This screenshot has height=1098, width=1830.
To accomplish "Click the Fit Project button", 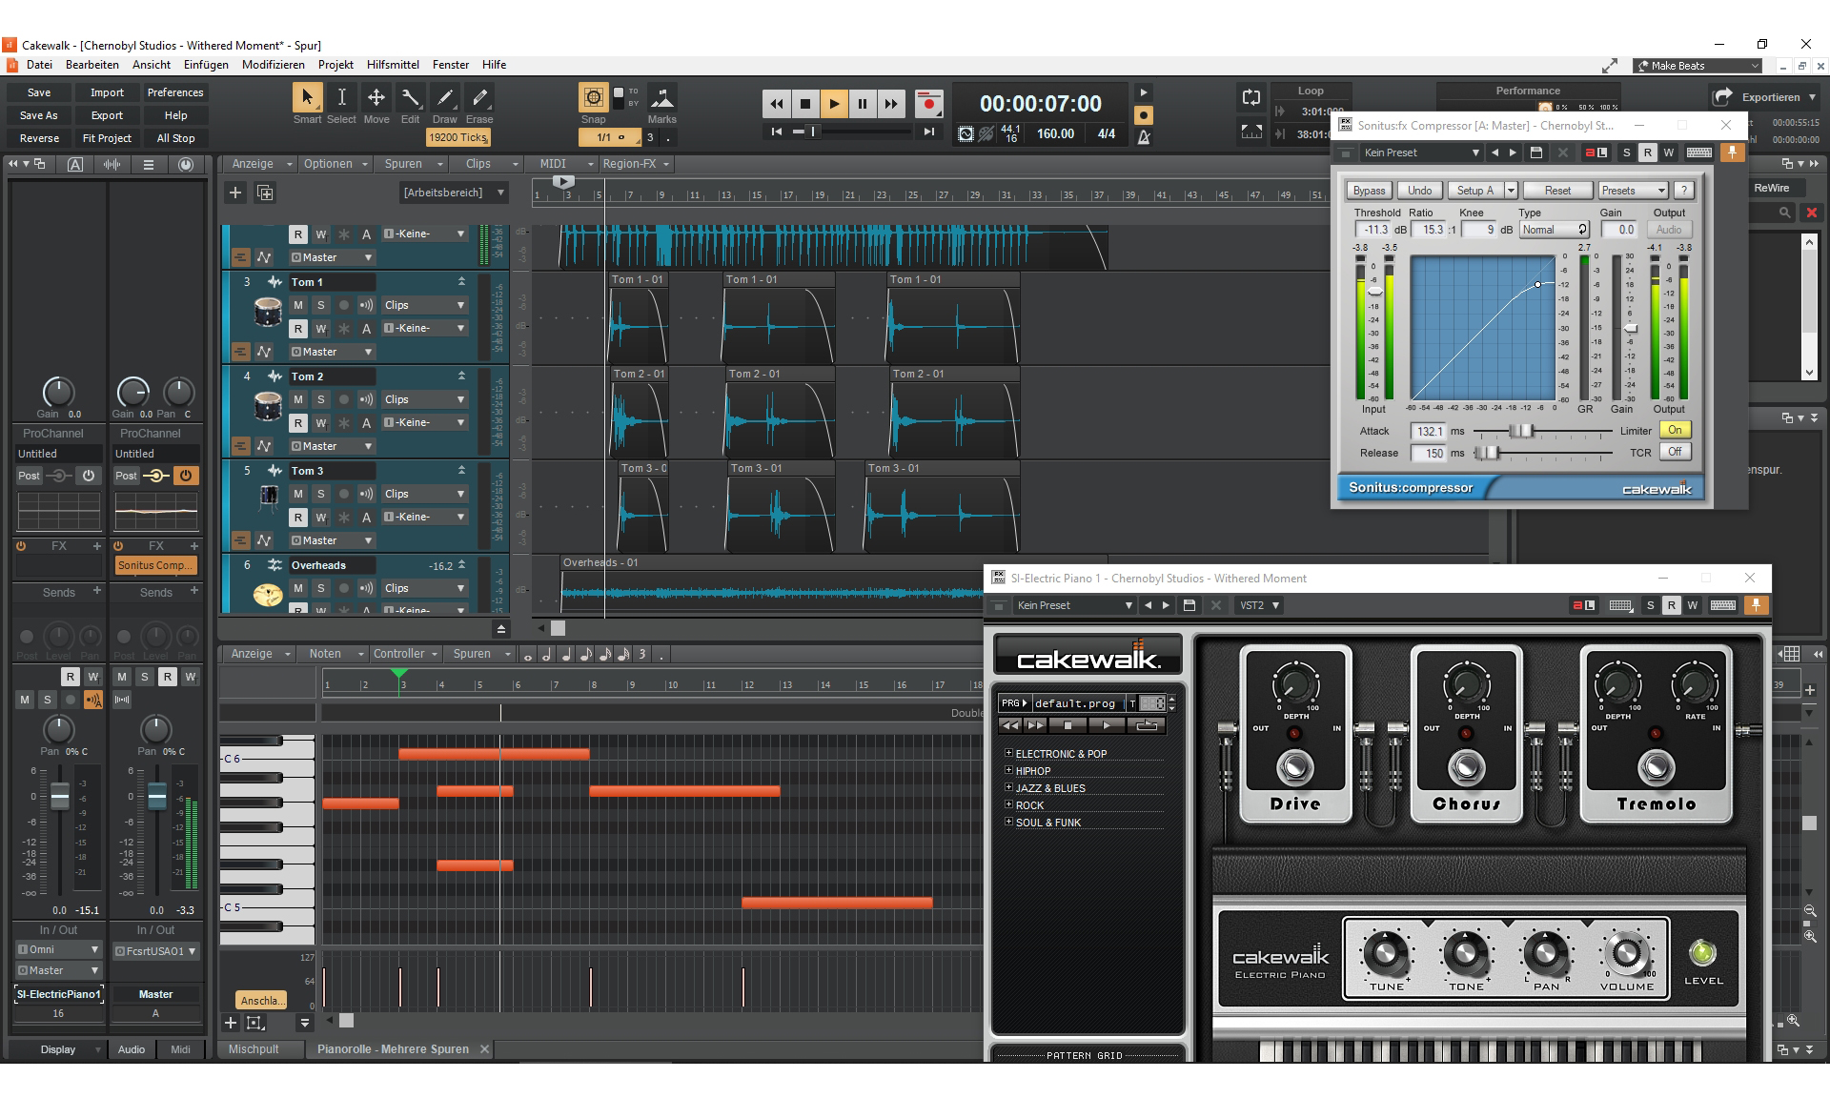I will coord(107,138).
